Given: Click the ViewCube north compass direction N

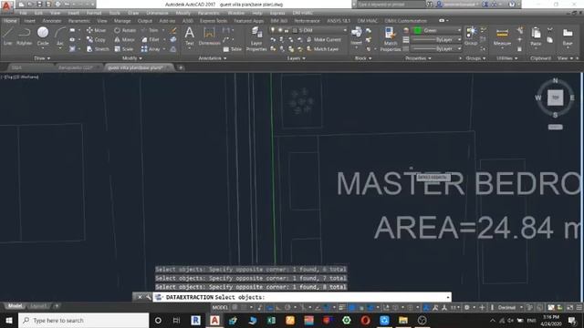Looking at the screenshot, I should coord(556,80).
